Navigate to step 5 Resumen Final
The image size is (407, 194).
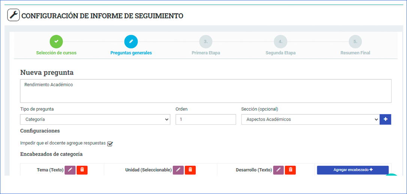click(x=355, y=42)
